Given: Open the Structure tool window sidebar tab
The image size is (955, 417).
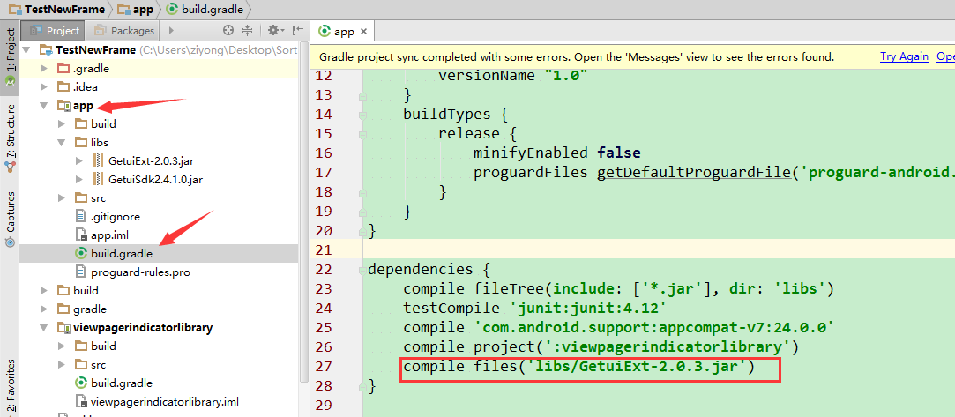Looking at the screenshot, I should tap(10, 130).
